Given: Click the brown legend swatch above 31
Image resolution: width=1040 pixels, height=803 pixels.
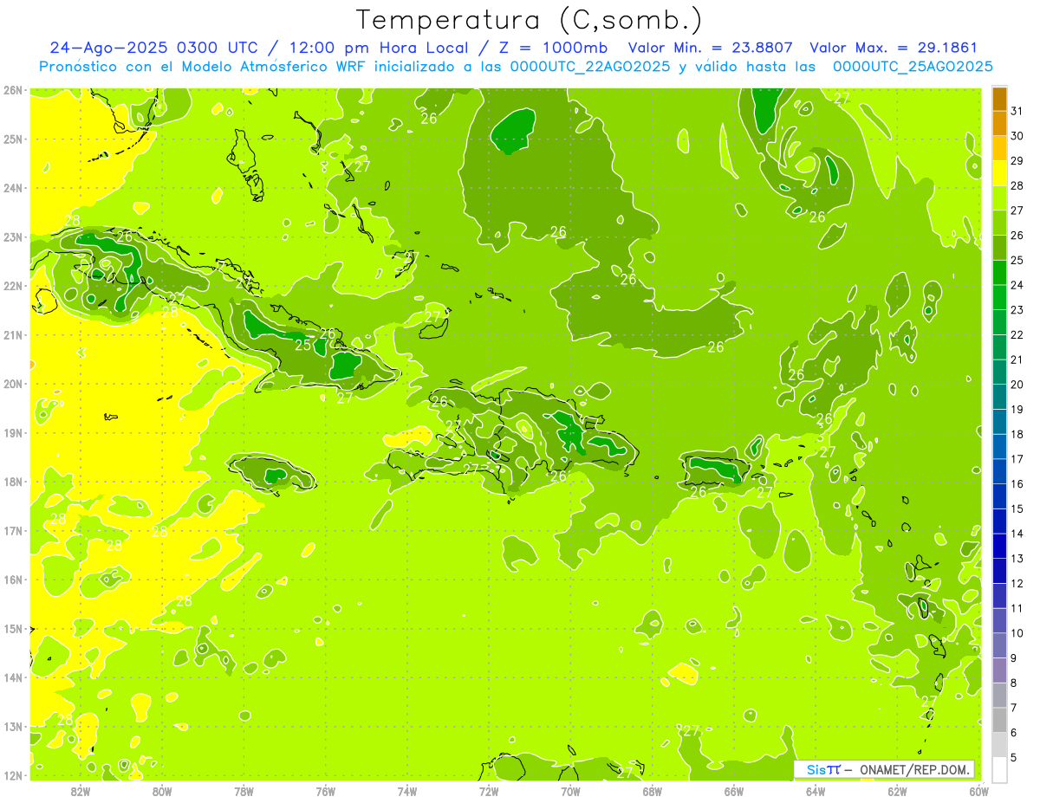Looking at the screenshot, I should click(x=999, y=99).
